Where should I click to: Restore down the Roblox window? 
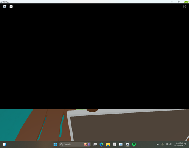click(x=178, y=2)
